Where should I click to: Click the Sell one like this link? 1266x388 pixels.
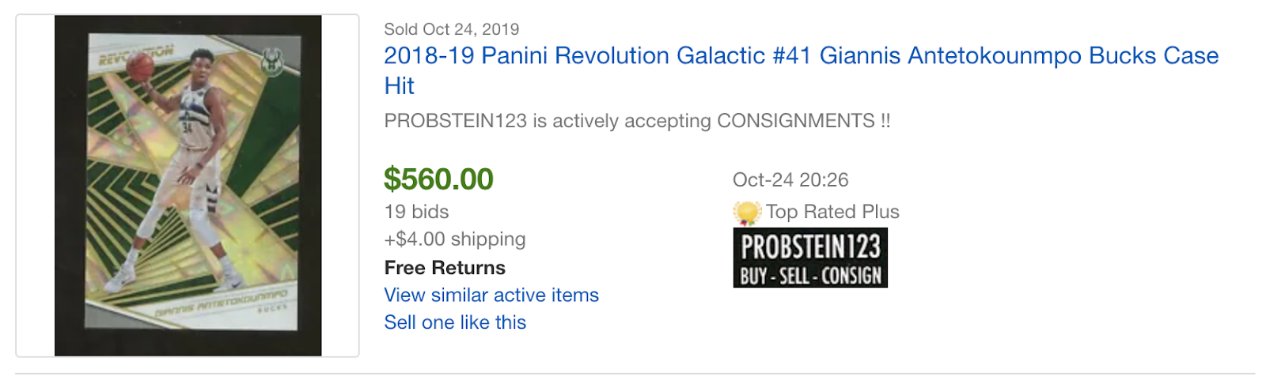pos(455,322)
